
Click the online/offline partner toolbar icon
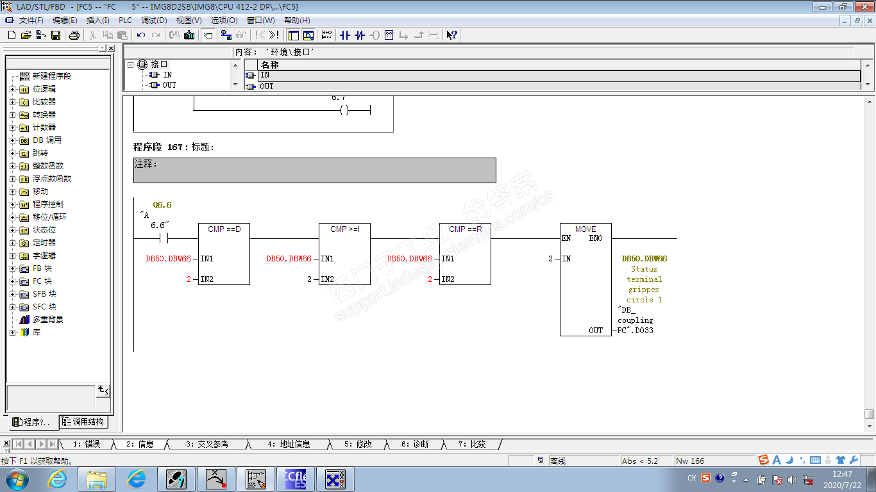click(x=226, y=35)
